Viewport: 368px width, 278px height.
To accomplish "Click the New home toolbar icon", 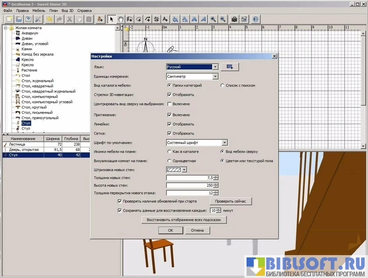I will point(9,19).
